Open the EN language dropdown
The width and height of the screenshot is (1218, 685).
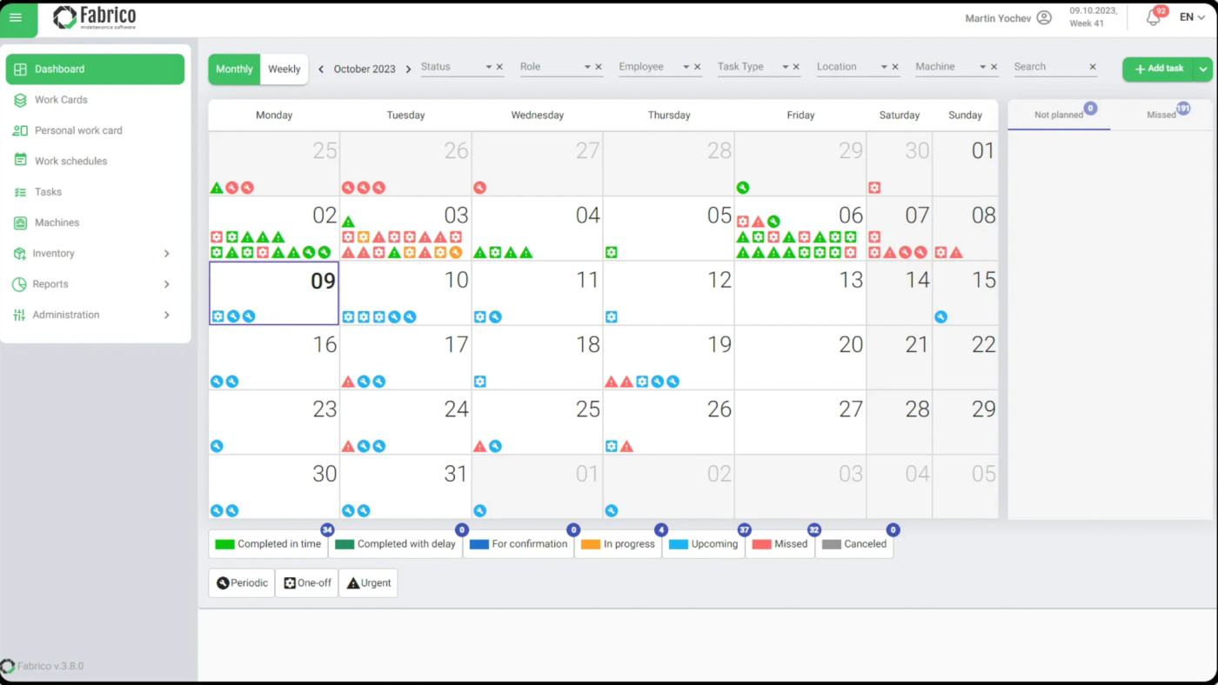point(1192,17)
